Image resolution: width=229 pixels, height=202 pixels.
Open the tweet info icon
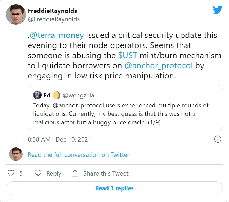coord(218,139)
